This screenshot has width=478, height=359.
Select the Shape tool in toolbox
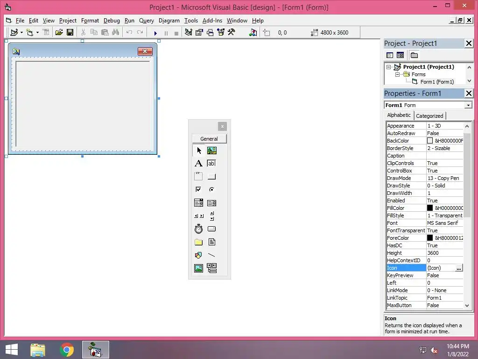[x=198, y=255]
